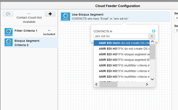Image resolution: width=178 pixels, height=110 pixels.
Task: Click the Snowflake icon for Filter Criteria 1
Action: 8,32
